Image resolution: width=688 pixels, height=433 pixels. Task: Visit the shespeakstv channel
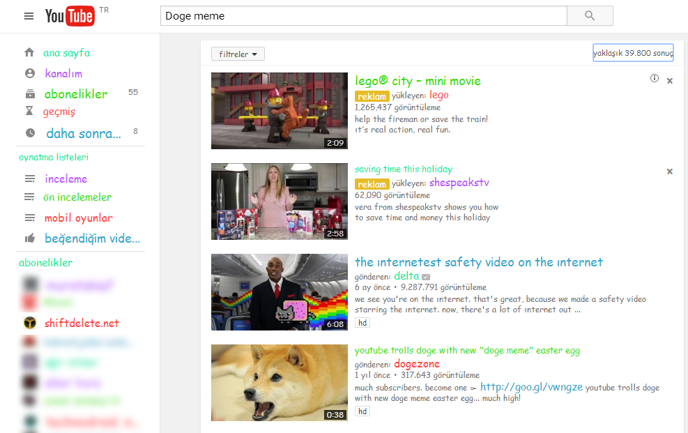tap(459, 183)
